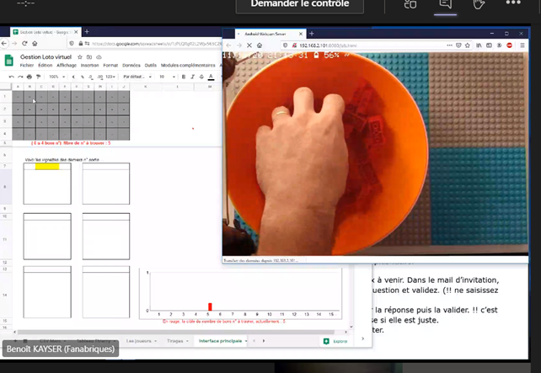Increase decimal places in toolbar

(99, 77)
